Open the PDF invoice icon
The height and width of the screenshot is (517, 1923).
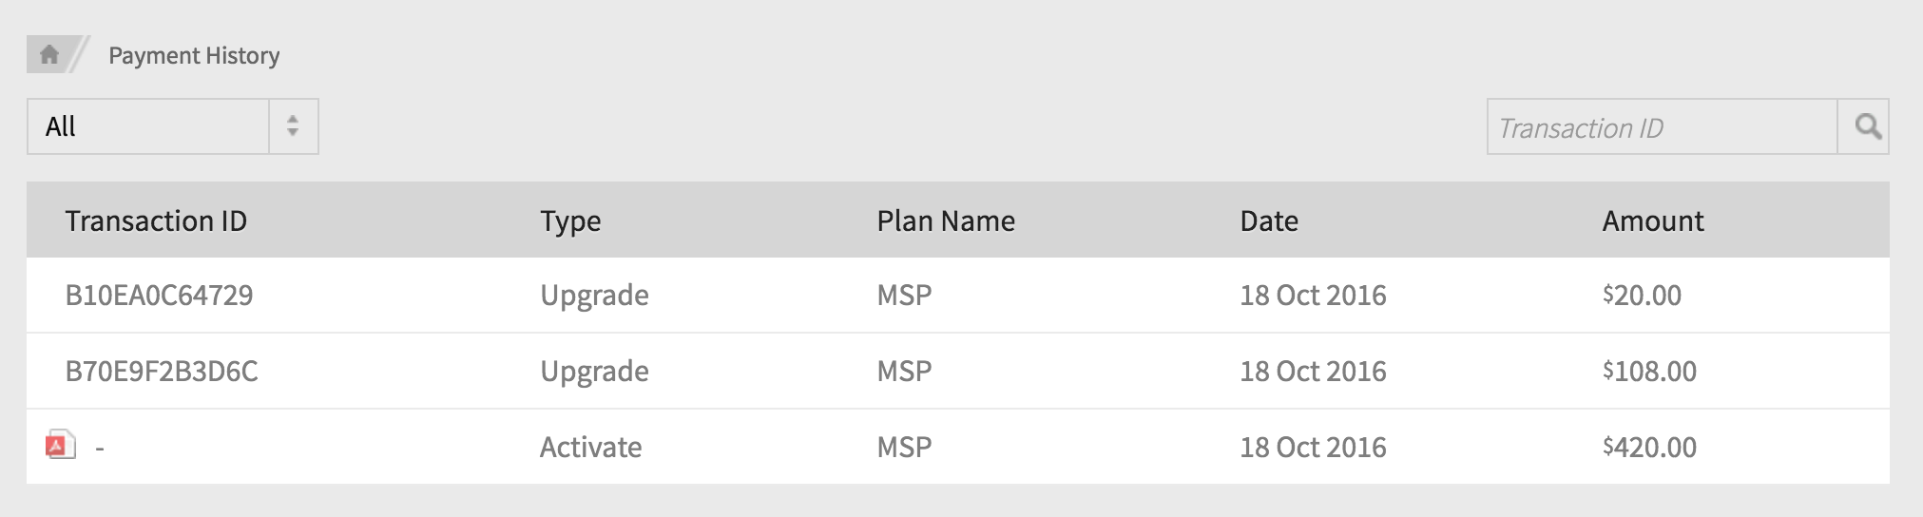60,445
